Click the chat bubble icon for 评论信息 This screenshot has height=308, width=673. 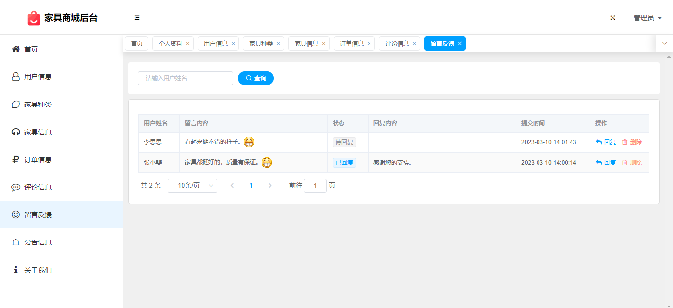click(x=16, y=187)
